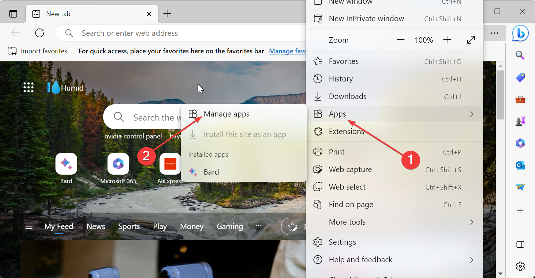Open the sidebar Search icon

(520, 56)
